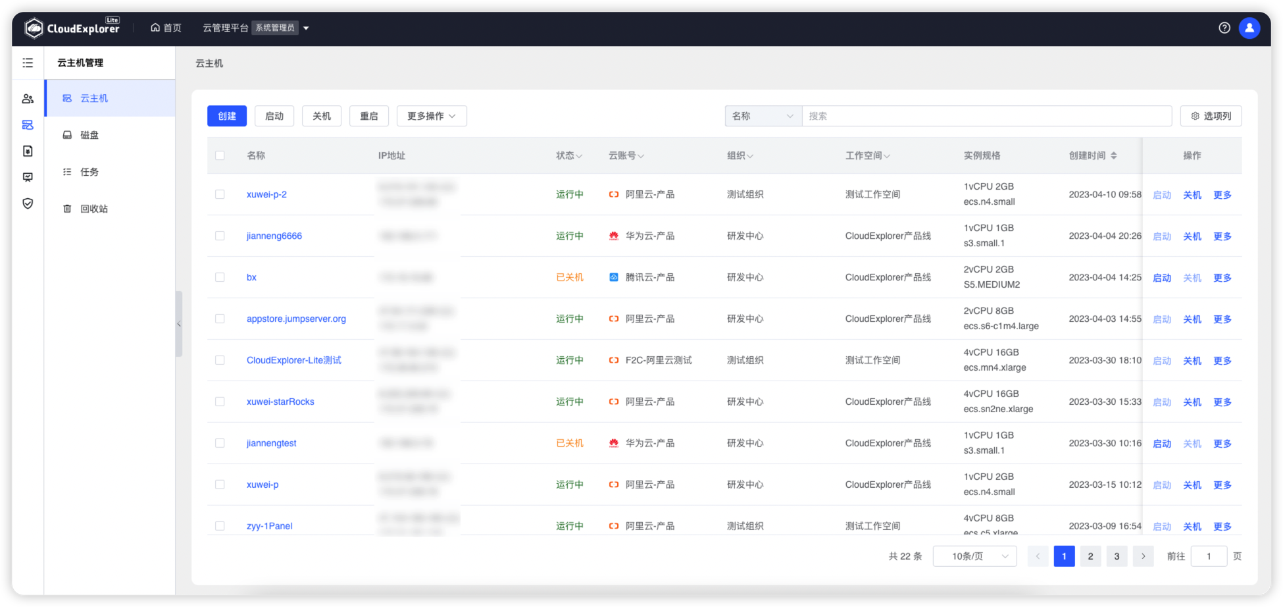The width and height of the screenshot is (1283, 607).
Task: Open the billing document icon in sidebar
Action: coord(28,151)
